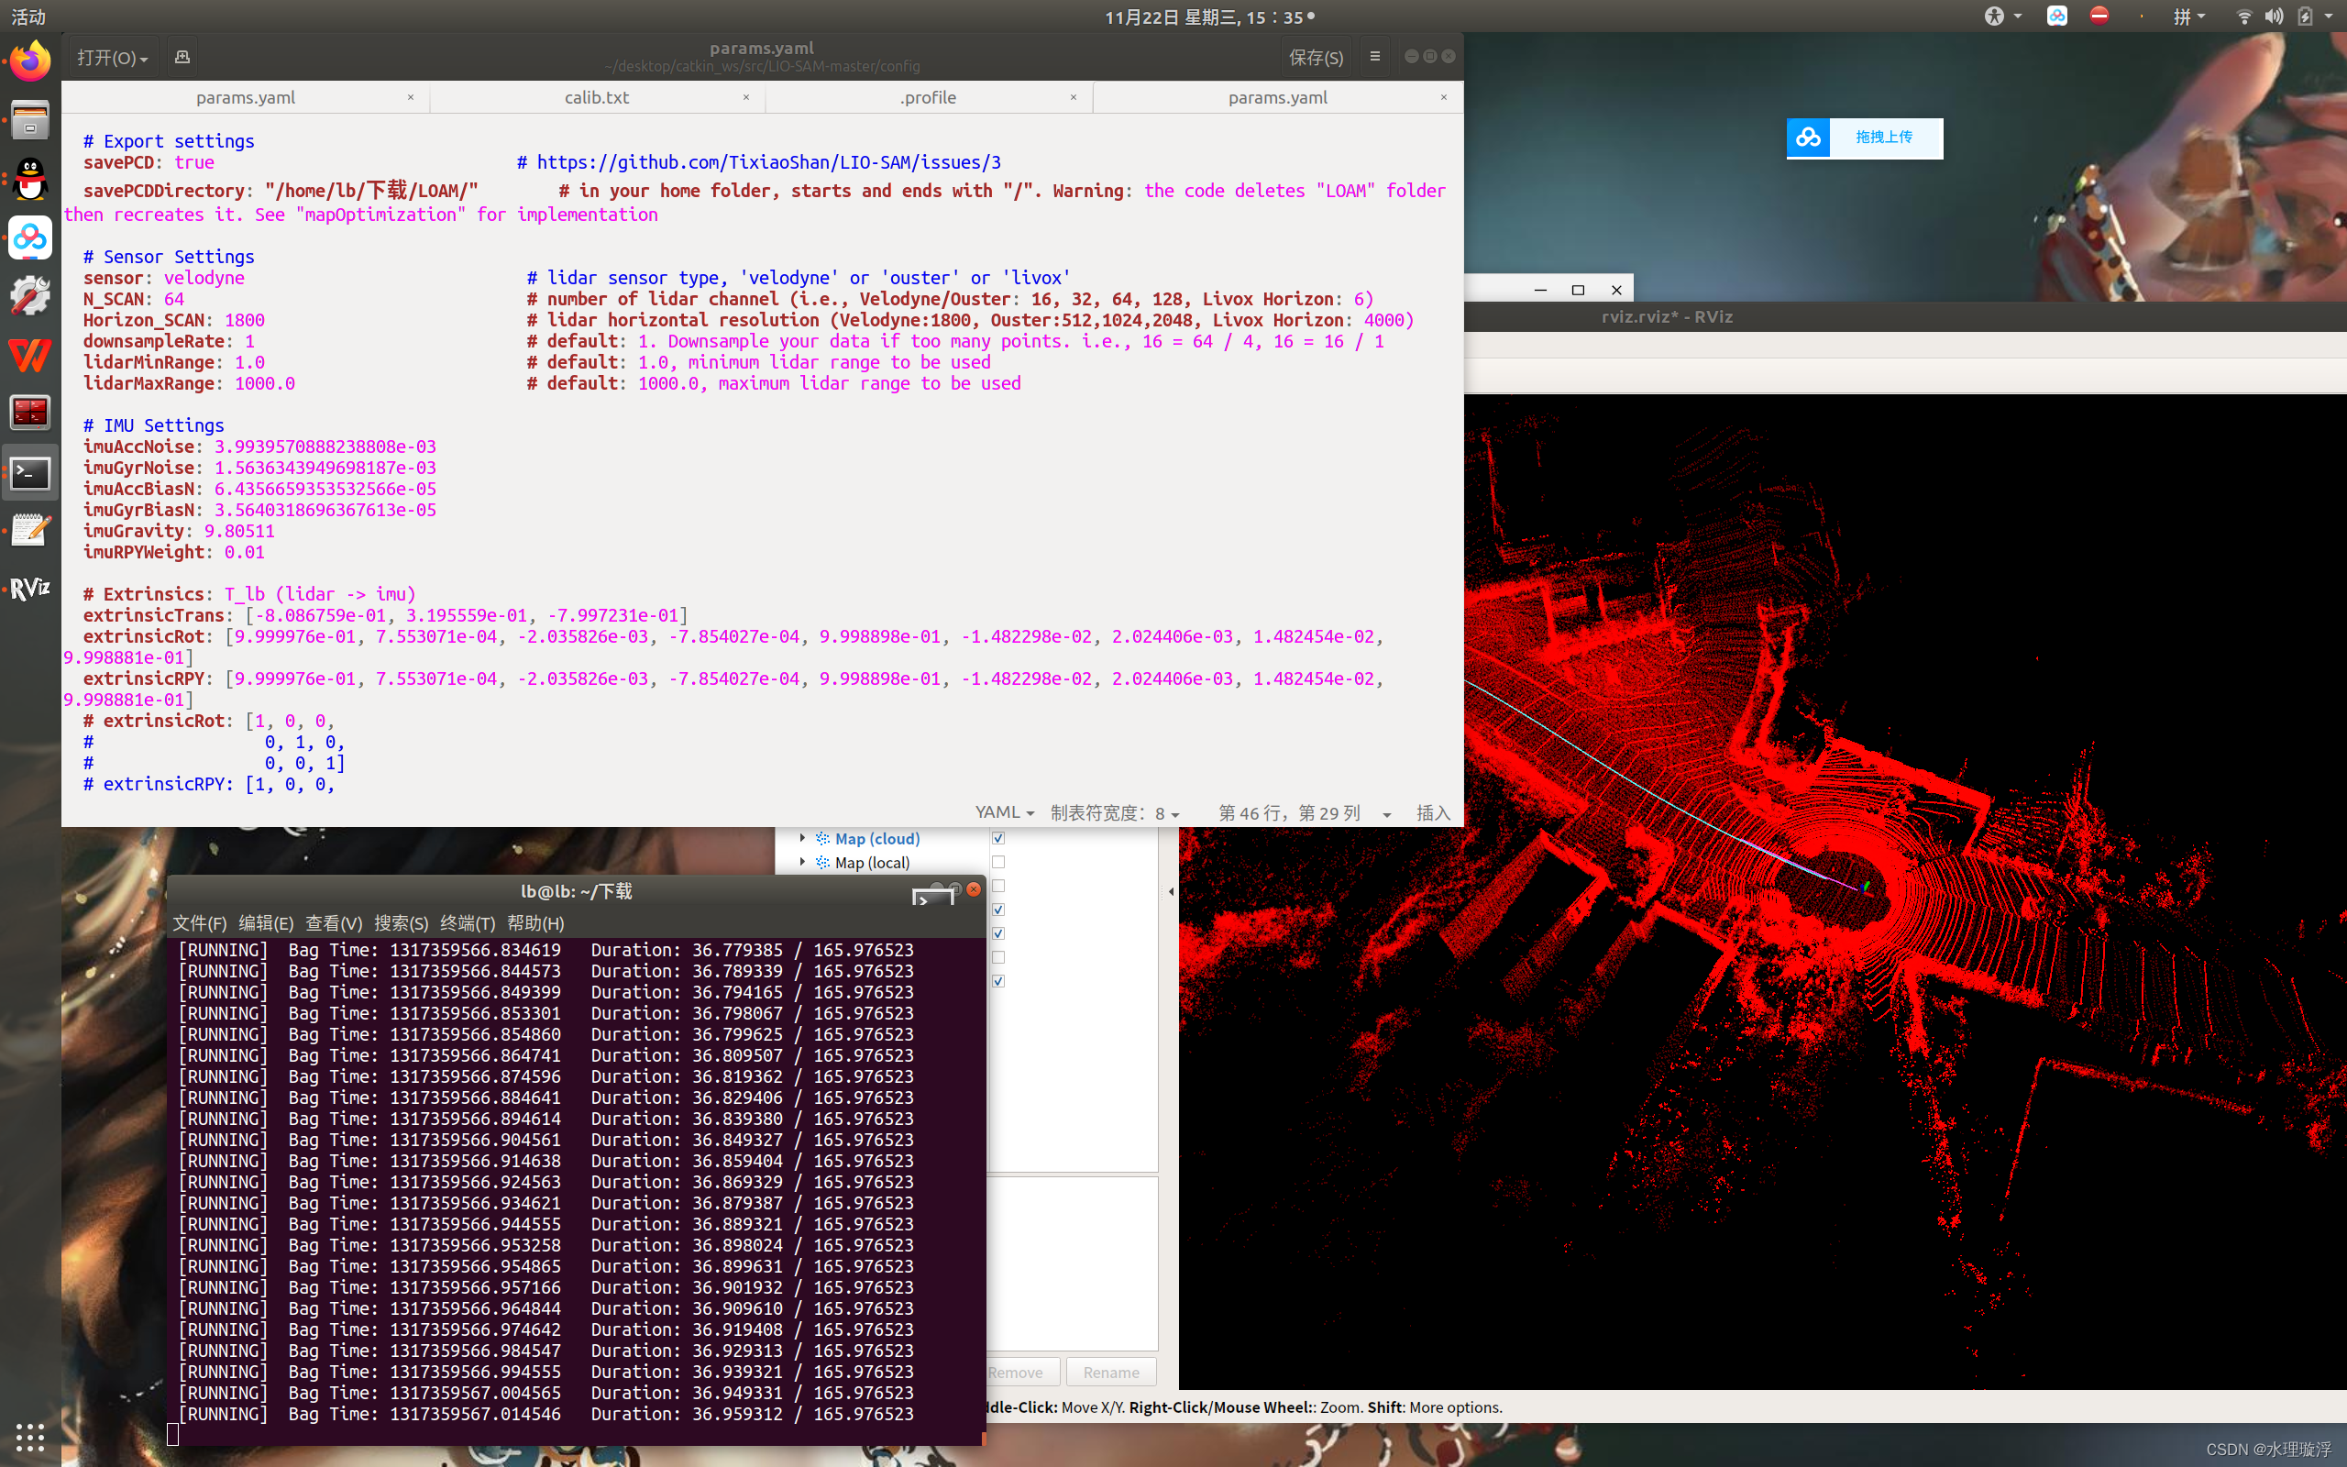Open the GNOME Terminal dock icon
Screen dimensions: 2347x1467
pyautogui.click(x=29, y=472)
